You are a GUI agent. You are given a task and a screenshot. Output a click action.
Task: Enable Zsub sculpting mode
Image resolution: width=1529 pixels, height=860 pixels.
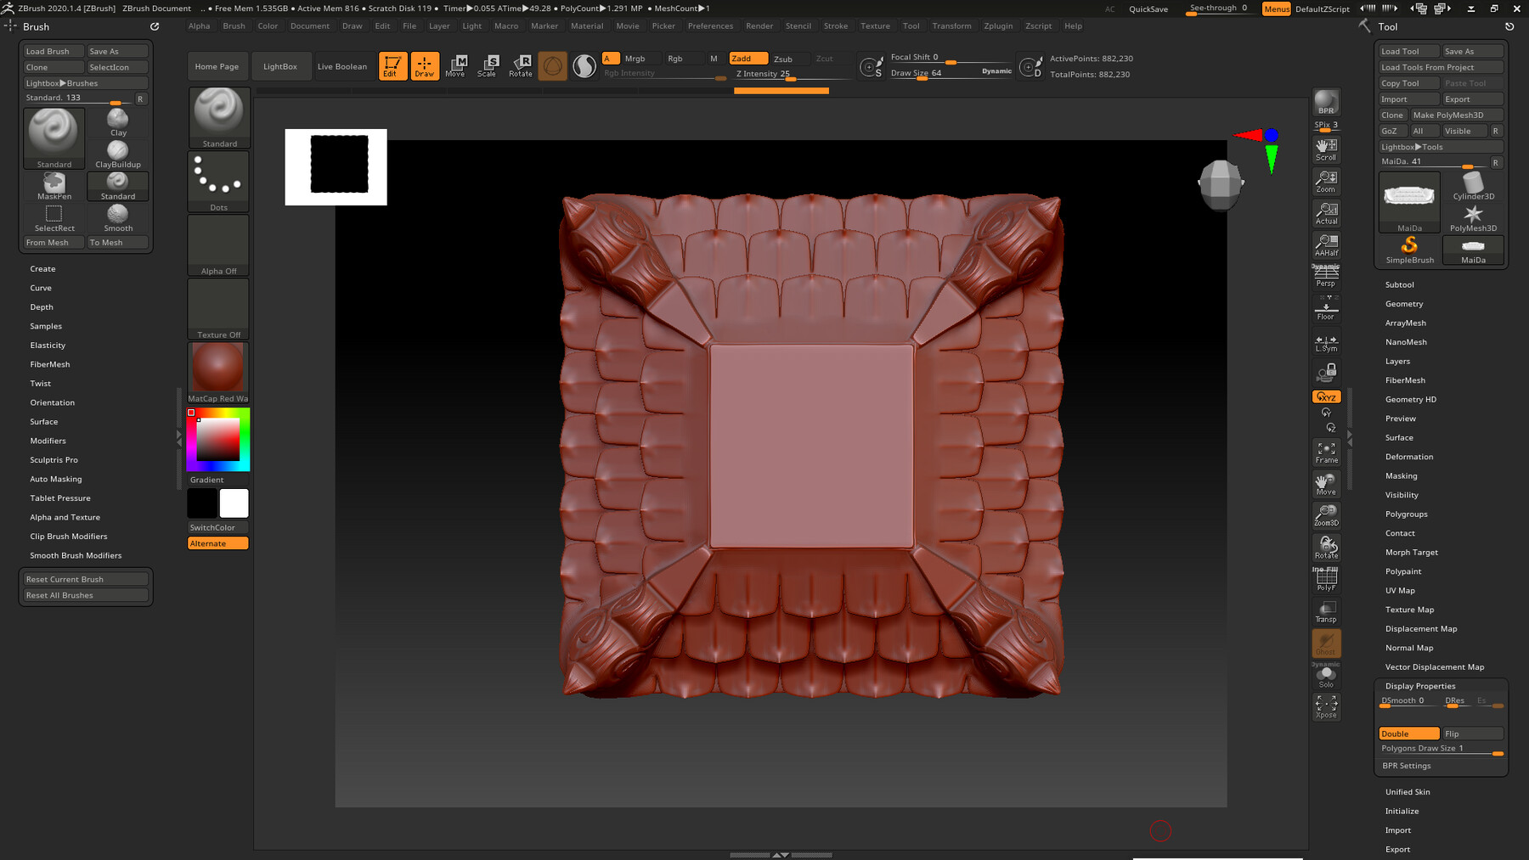(x=784, y=59)
